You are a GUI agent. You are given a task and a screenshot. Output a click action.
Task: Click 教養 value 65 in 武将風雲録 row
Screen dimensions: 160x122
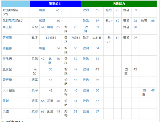point(153,21)
